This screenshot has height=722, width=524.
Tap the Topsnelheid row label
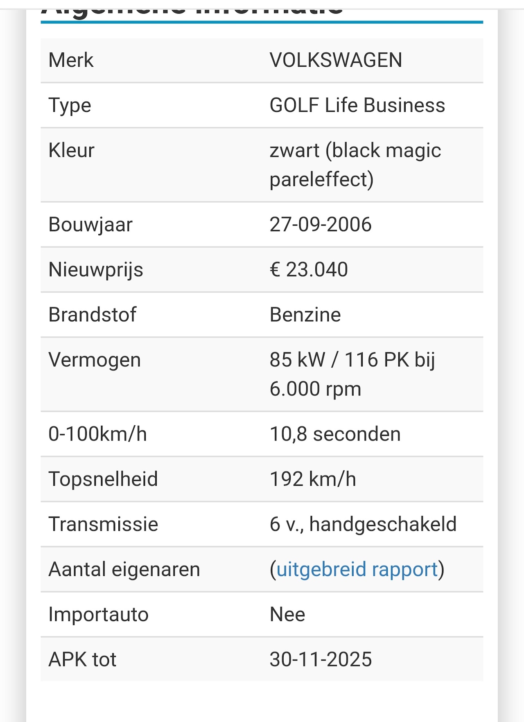click(103, 479)
